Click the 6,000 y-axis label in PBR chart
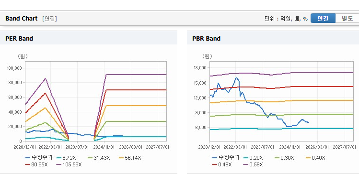The height and width of the screenshot is (174, 359). (x=201, y=128)
